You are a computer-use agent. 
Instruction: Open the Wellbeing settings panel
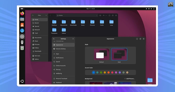tap(63, 73)
